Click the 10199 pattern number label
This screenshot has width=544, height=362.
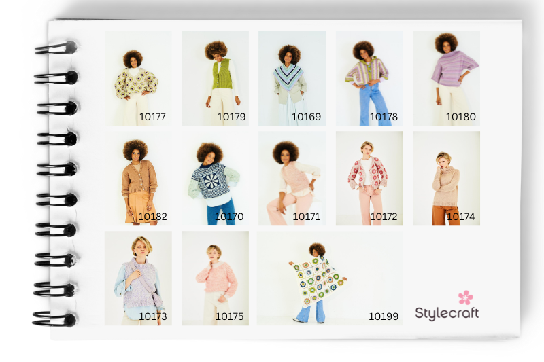coord(383,316)
